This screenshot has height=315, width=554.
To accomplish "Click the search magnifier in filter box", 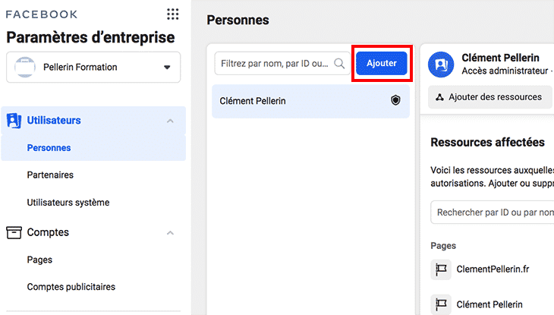I will (x=339, y=64).
